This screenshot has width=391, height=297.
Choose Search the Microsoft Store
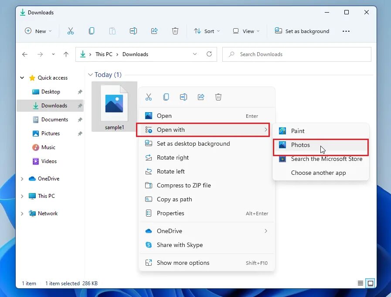(x=321, y=159)
